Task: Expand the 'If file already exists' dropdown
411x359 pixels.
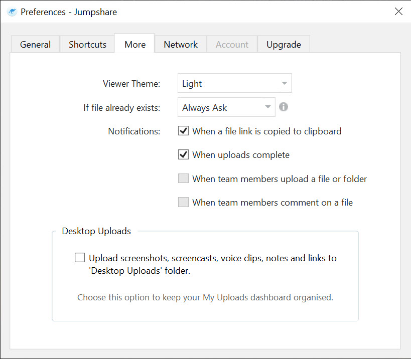Action: click(x=226, y=107)
